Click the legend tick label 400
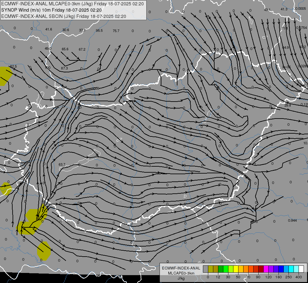The width and height of the screenshot is (308, 283). pyautogui.click(x=299, y=277)
